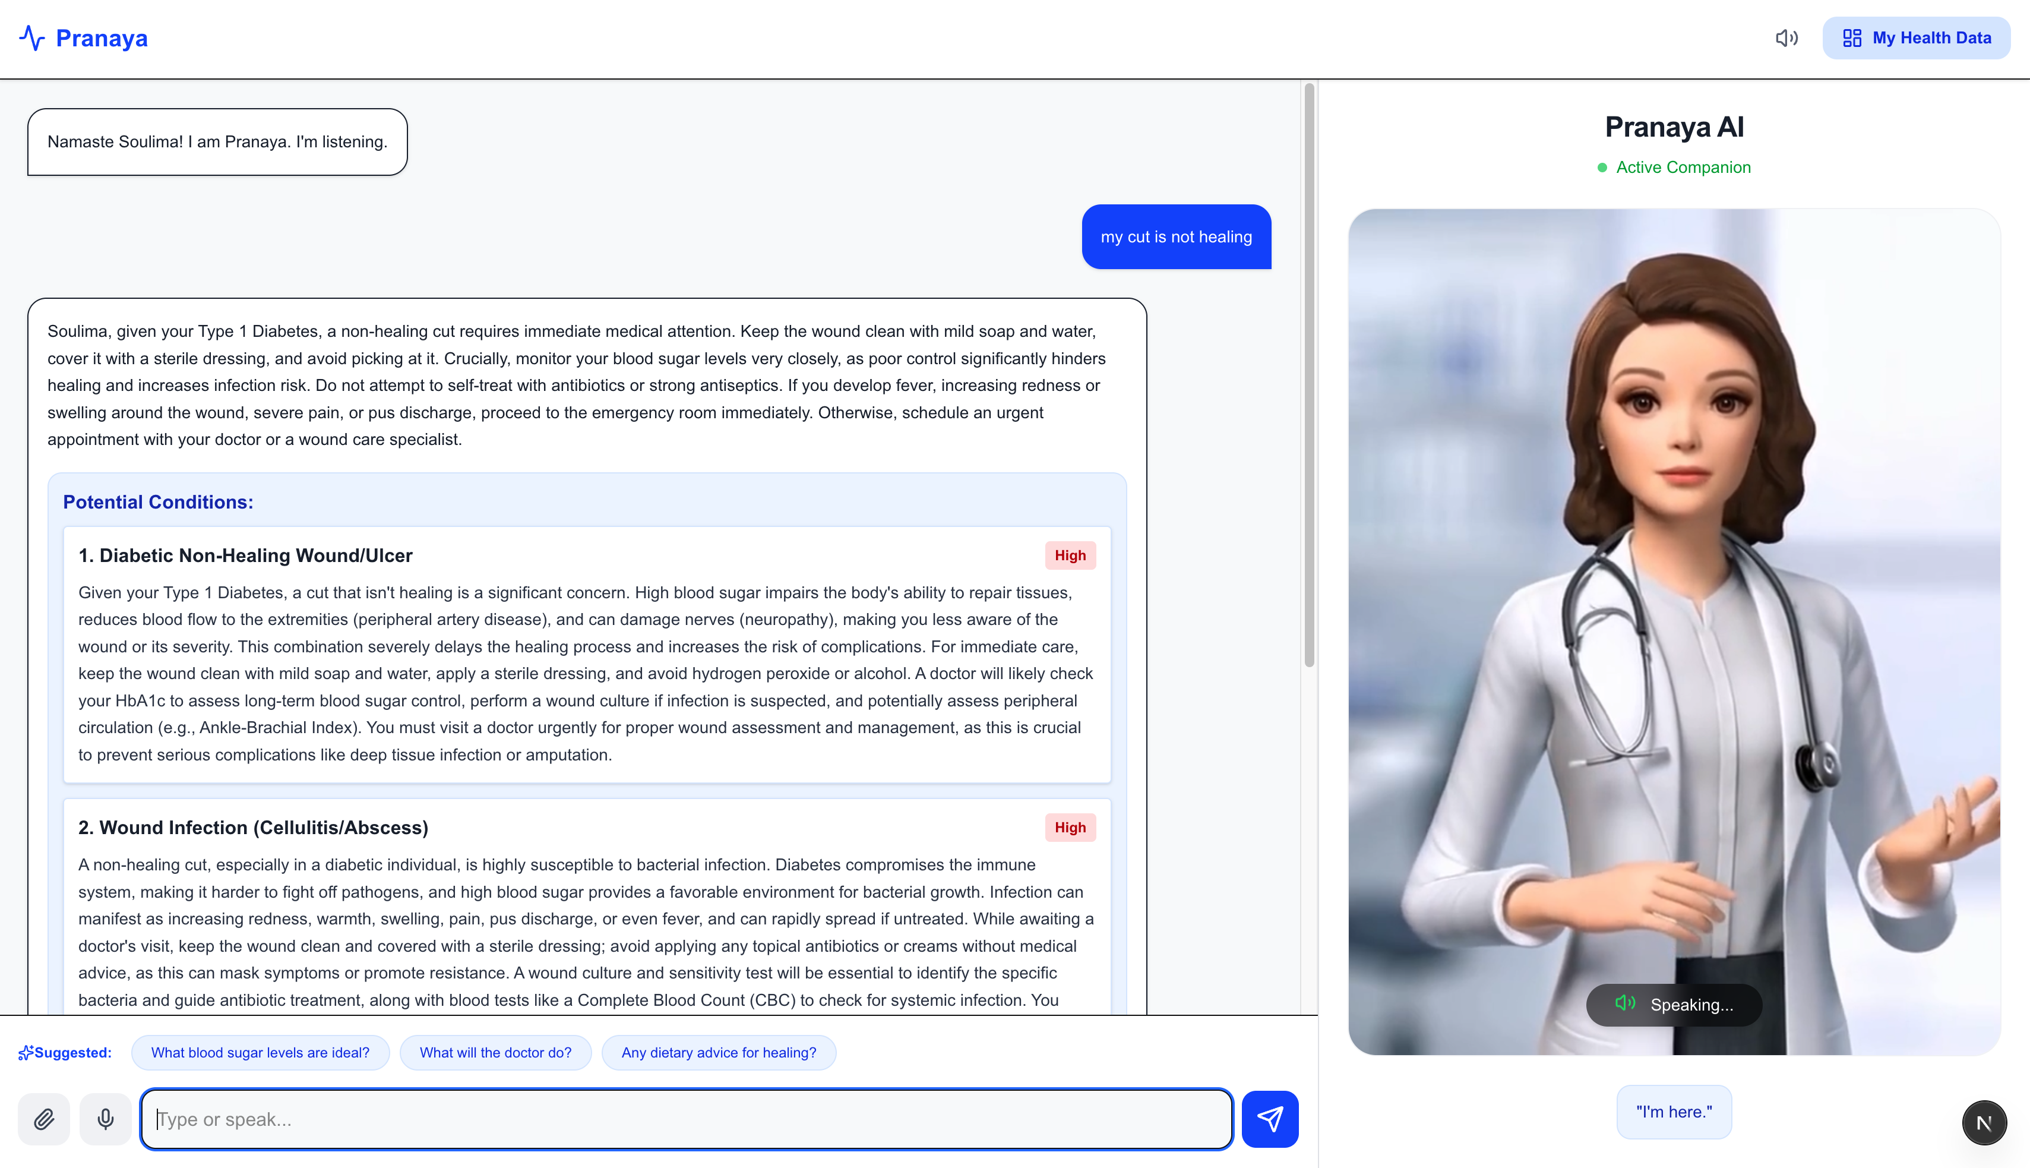Click 'What will the doctor do?' suggestion chip
The image size is (2030, 1168).
click(495, 1052)
